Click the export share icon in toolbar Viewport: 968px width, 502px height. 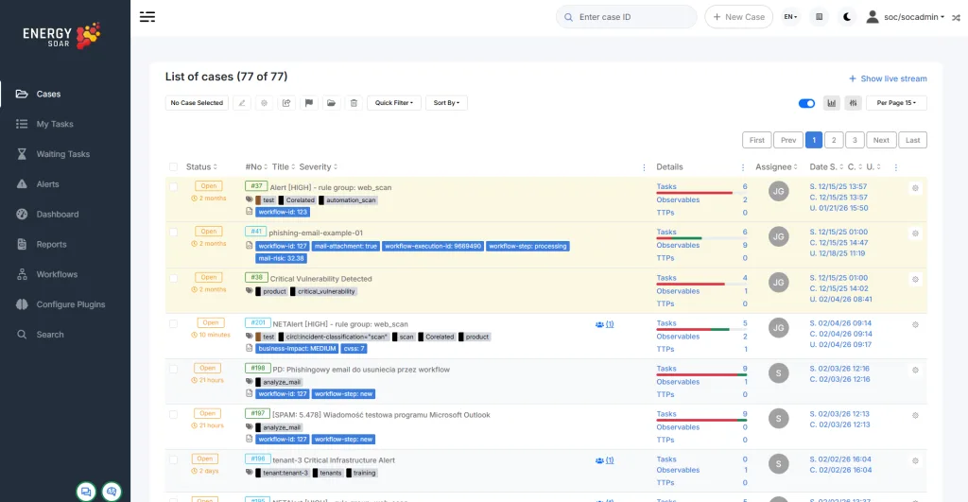(286, 103)
